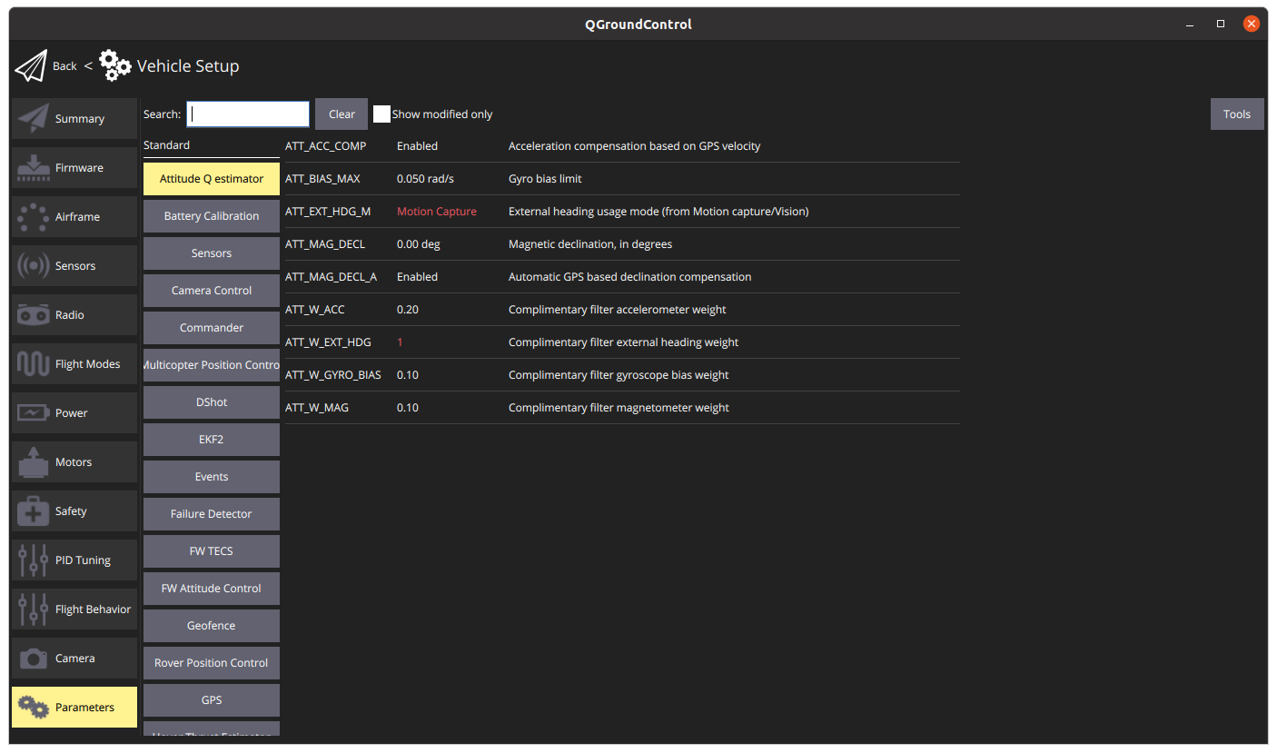
Task: Click the ATT_W_GYRO_BIAS parameter name
Action: point(333,375)
